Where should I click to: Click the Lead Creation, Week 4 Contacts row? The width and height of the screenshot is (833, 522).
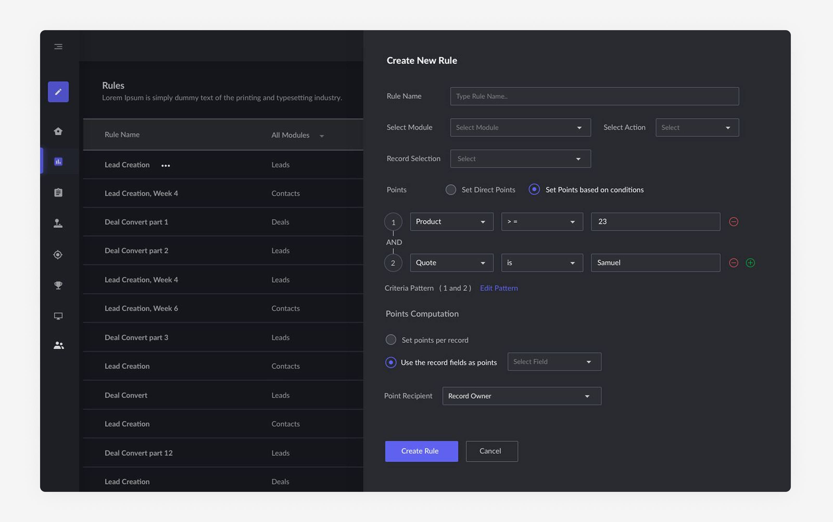pyautogui.click(x=223, y=193)
